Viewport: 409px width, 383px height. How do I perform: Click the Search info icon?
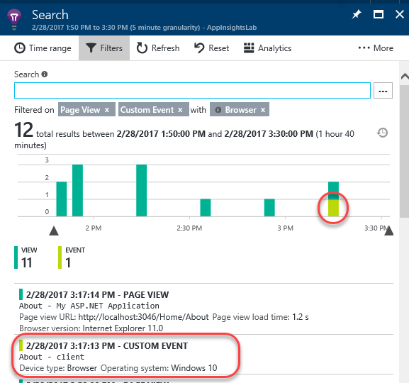45,74
